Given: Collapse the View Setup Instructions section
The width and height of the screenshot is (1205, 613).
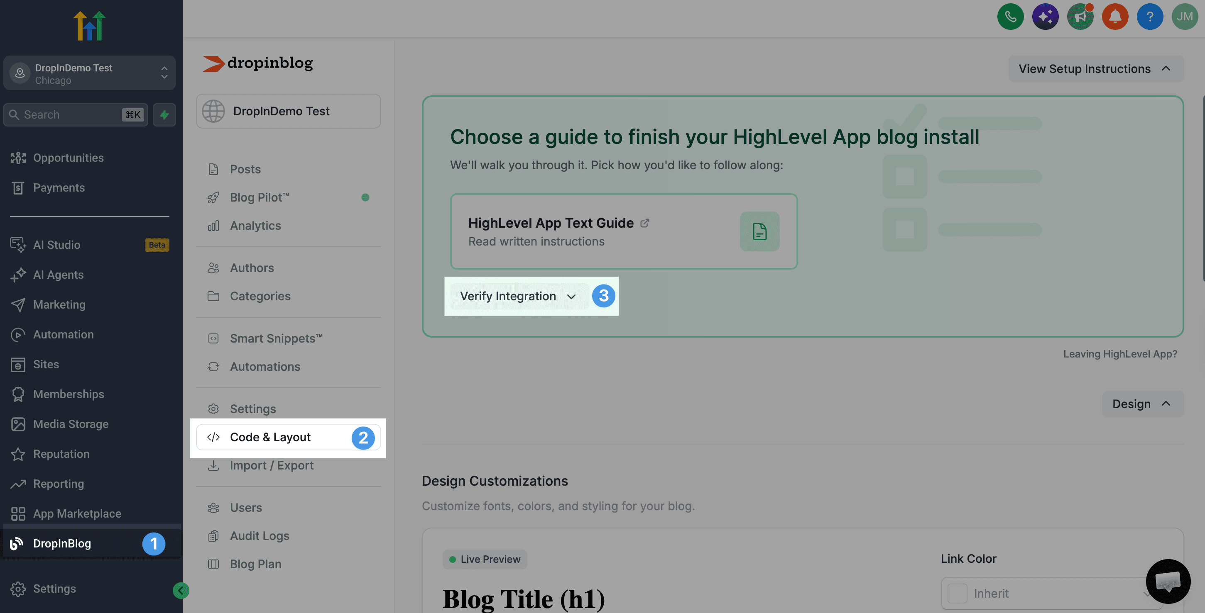Looking at the screenshot, I should (1095, 69).
